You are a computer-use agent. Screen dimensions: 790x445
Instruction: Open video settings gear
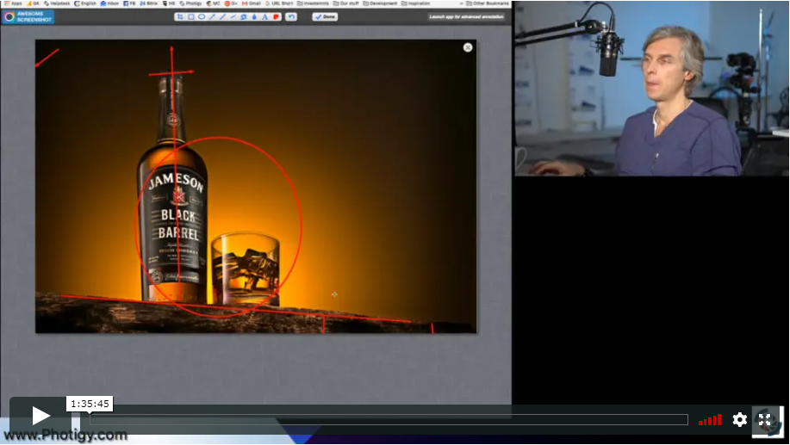740,419
